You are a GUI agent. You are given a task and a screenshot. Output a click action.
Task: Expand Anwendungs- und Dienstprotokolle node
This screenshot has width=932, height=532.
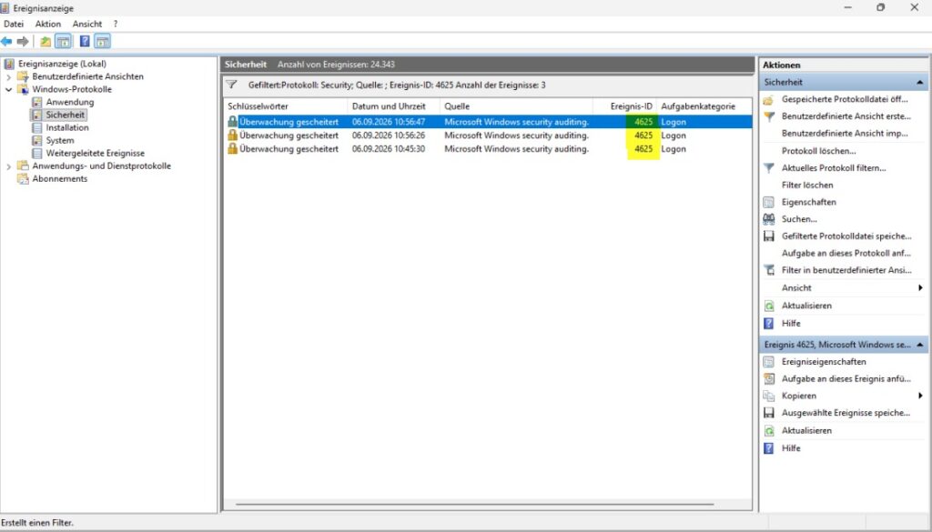pyautogui.click(x=8, y=166)
